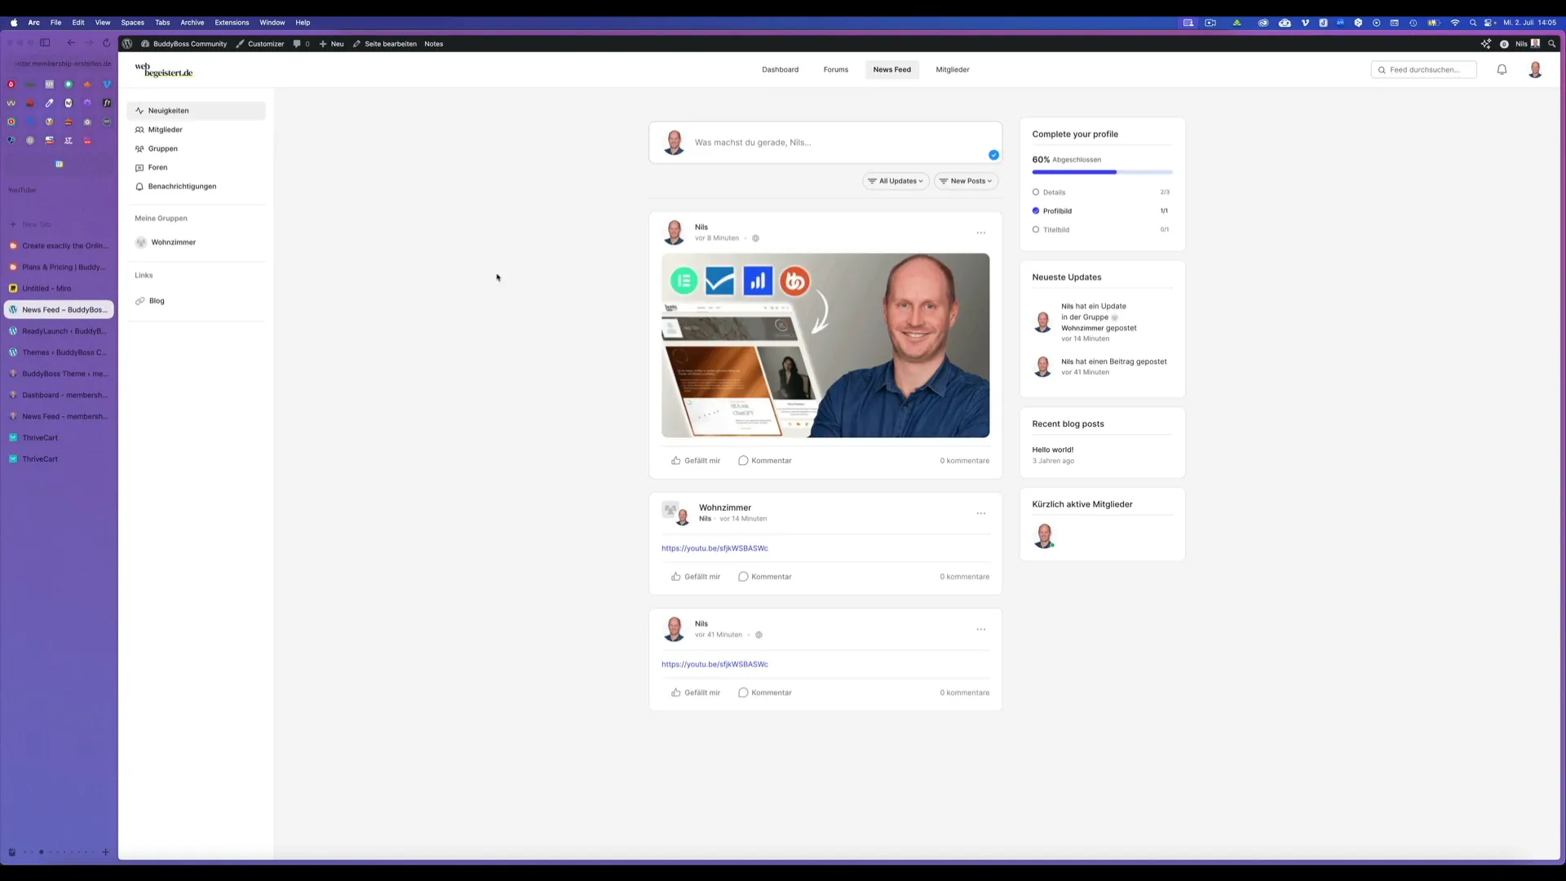1566x881 pixels.
Task: Open Hello world! blog post
Action: click(1053, 450)
